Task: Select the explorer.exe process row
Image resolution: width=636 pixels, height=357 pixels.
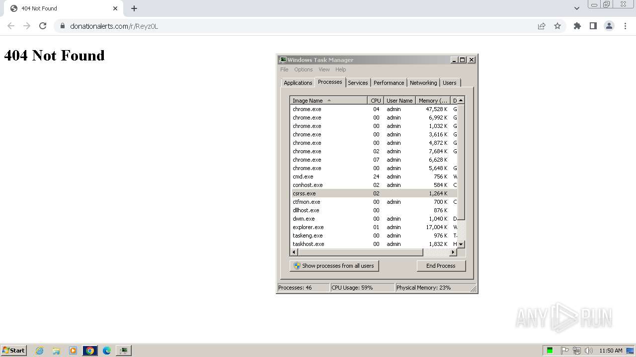Action: [374, 227]
